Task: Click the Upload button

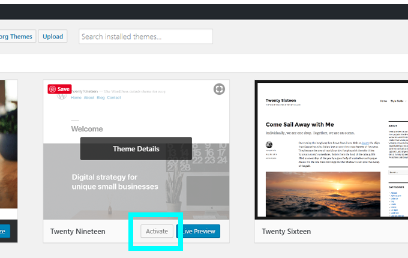Action: tap(53, 36)
